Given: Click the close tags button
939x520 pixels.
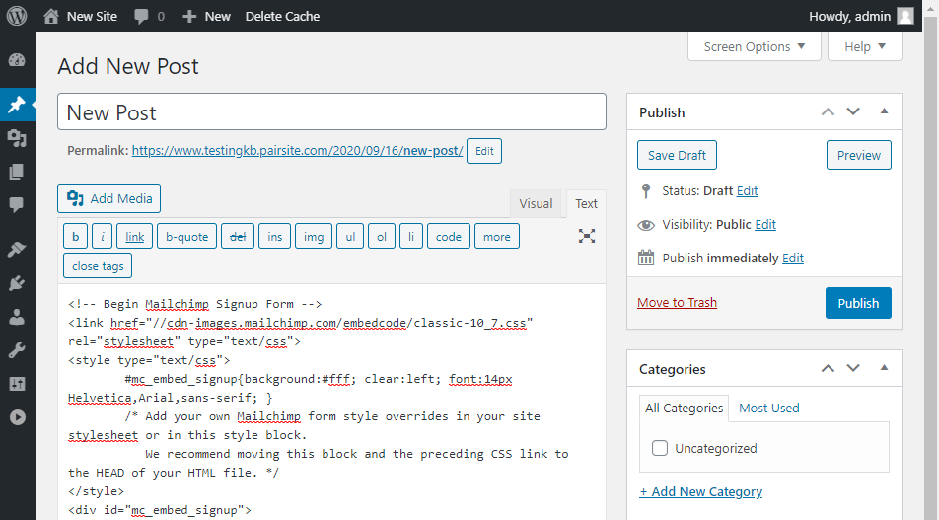Looking at the screenshot, I should [x=98, y=266].
